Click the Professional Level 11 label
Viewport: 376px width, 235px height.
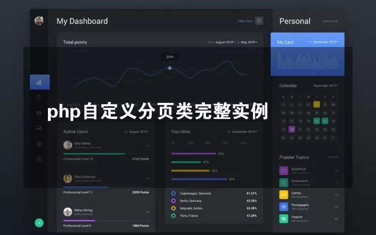[x=78, y=192]
